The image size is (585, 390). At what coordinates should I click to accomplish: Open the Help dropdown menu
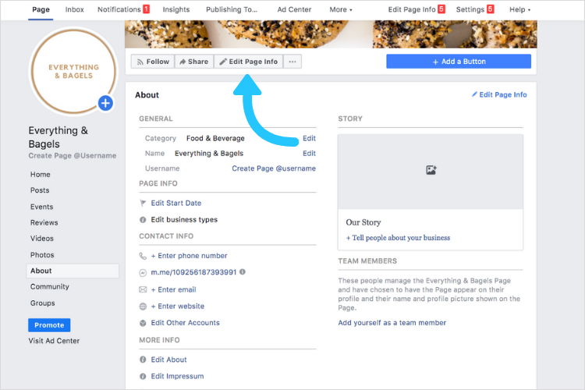click(519, 9)
